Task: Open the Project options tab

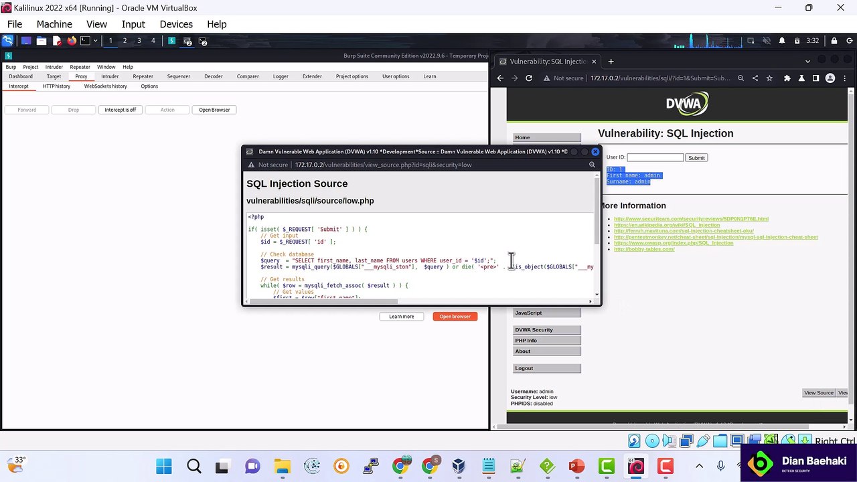Action: pyautogui.click(x=352, y=76)
